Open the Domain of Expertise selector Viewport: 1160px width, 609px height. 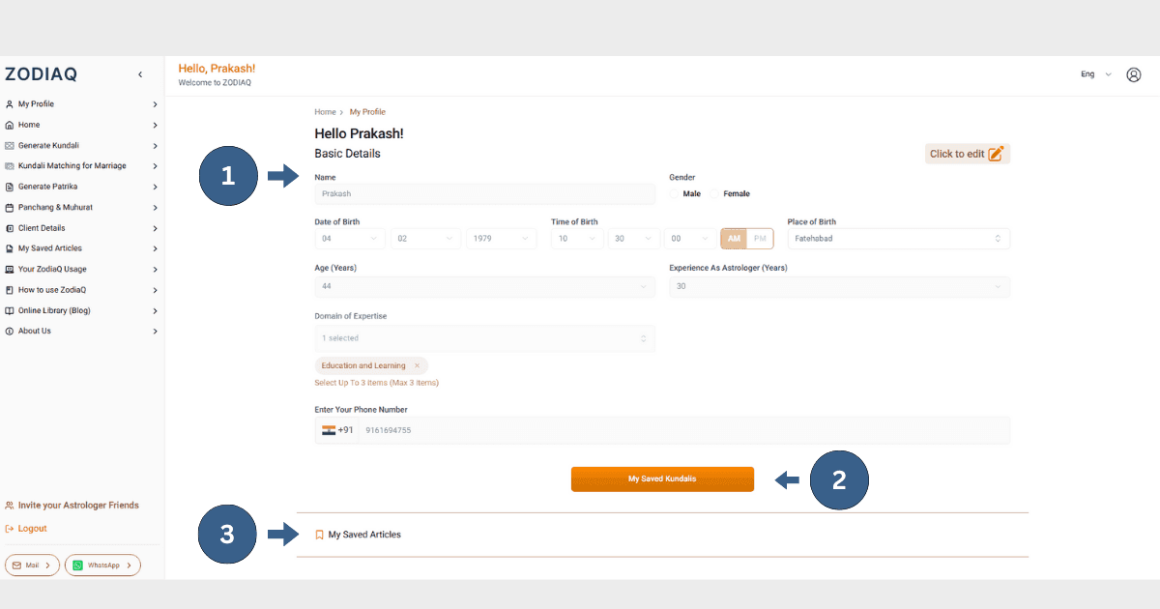(x=484, y=338)
